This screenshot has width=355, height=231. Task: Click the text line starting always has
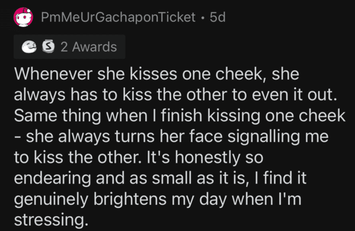(175, 95)
